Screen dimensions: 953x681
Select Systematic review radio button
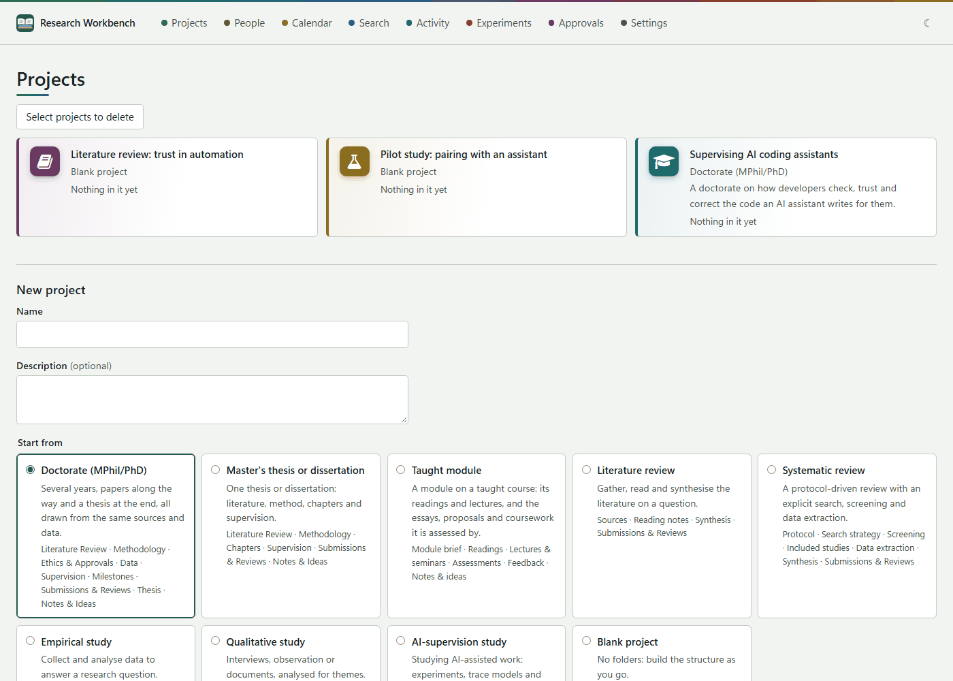click(x=771, y=470)
